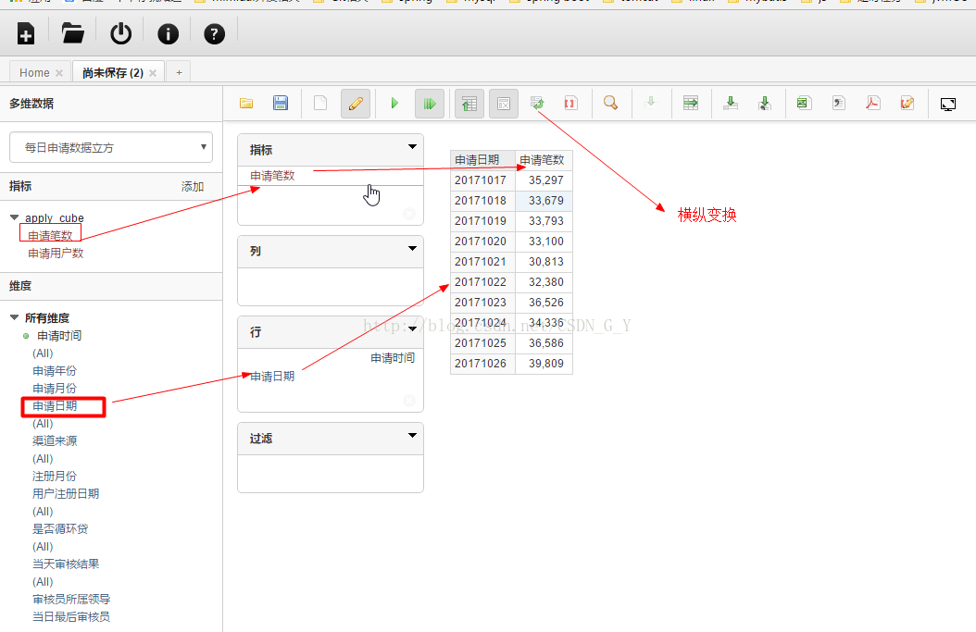Click the 申请笔数 table column header

544,160
